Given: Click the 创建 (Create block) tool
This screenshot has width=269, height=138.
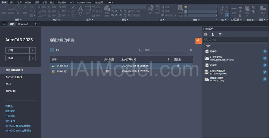Looking at the screenshot, I should click(x=166, y=7).
